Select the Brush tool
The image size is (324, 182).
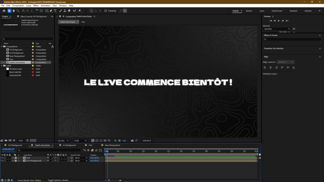61,11
